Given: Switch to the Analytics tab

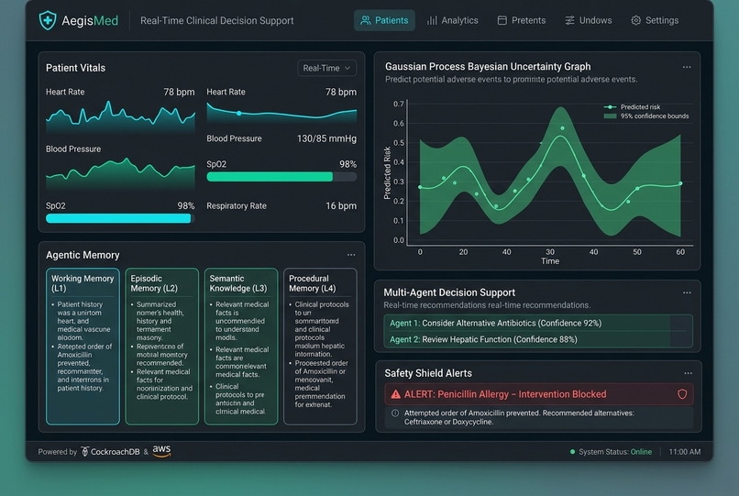Looking at the screenshot, I should (x=452, y=20).
